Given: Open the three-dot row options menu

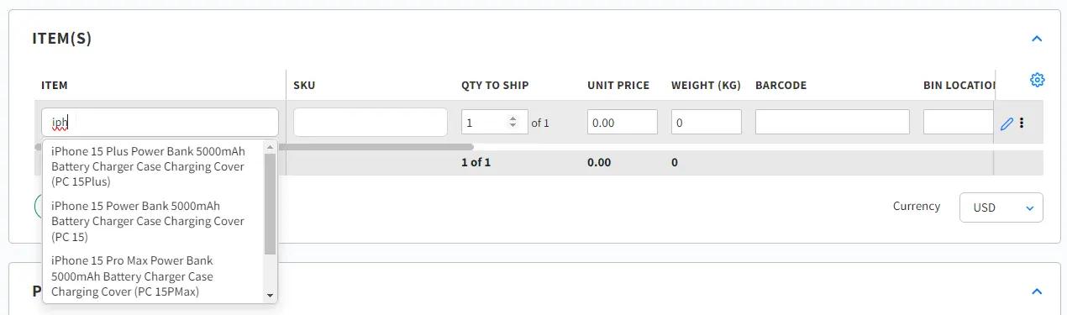Looking at the screenshot, I should [1022, 123].
